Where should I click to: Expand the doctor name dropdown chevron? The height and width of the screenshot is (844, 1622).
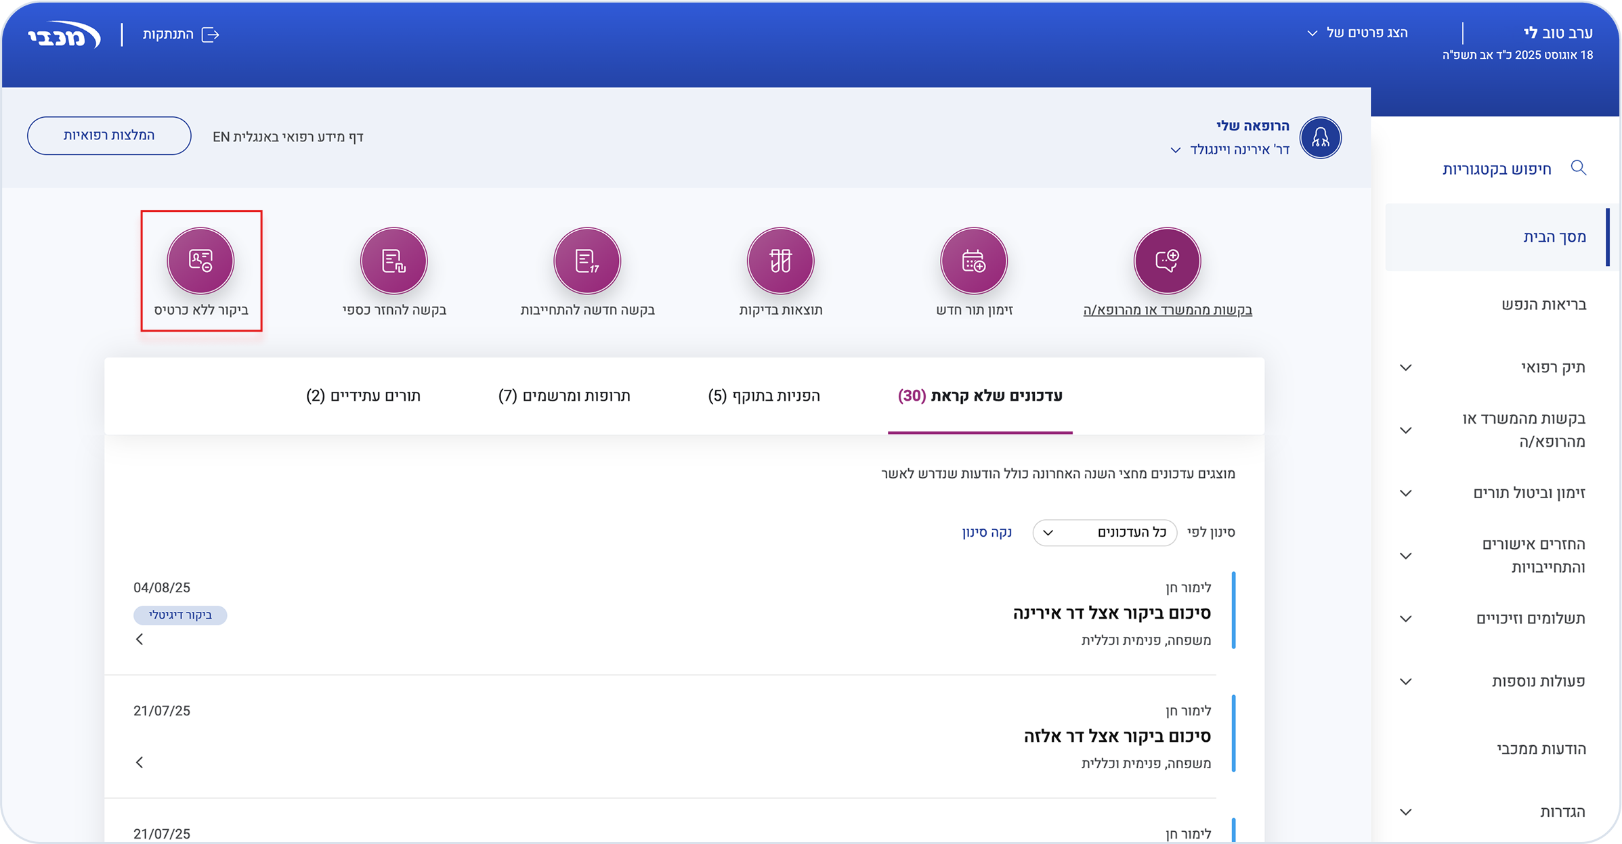click(1176, 150)
